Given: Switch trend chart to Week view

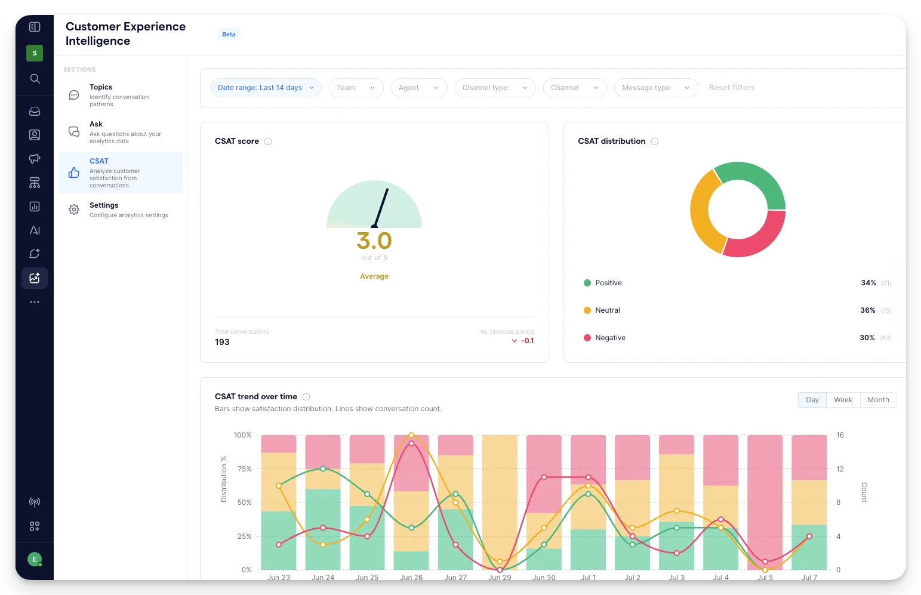Looking at the screenshot, I should (843, 400).
